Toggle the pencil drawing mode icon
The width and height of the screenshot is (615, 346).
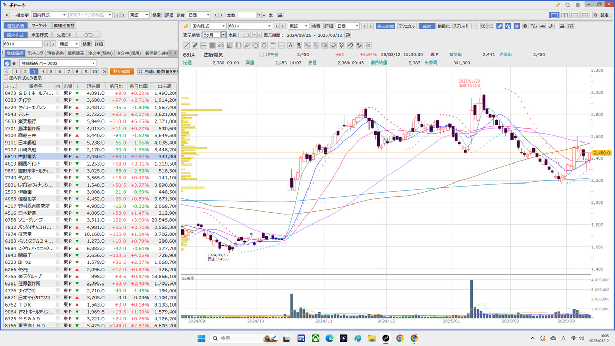499,26
